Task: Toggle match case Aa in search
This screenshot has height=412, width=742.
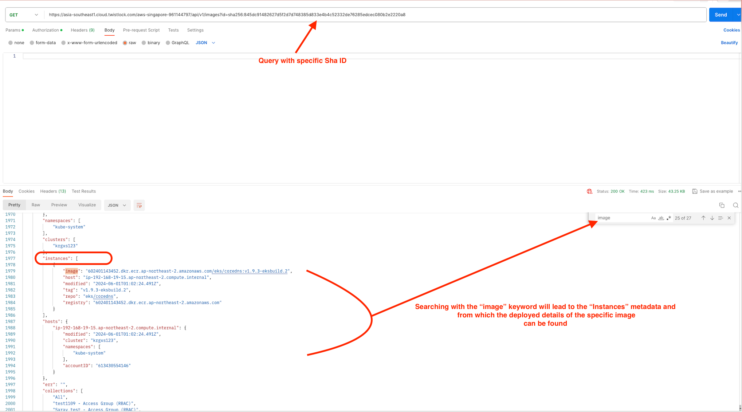Action: click(653, 218)
